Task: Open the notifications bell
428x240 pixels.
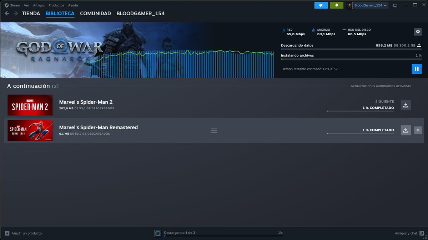Action: 337,5
